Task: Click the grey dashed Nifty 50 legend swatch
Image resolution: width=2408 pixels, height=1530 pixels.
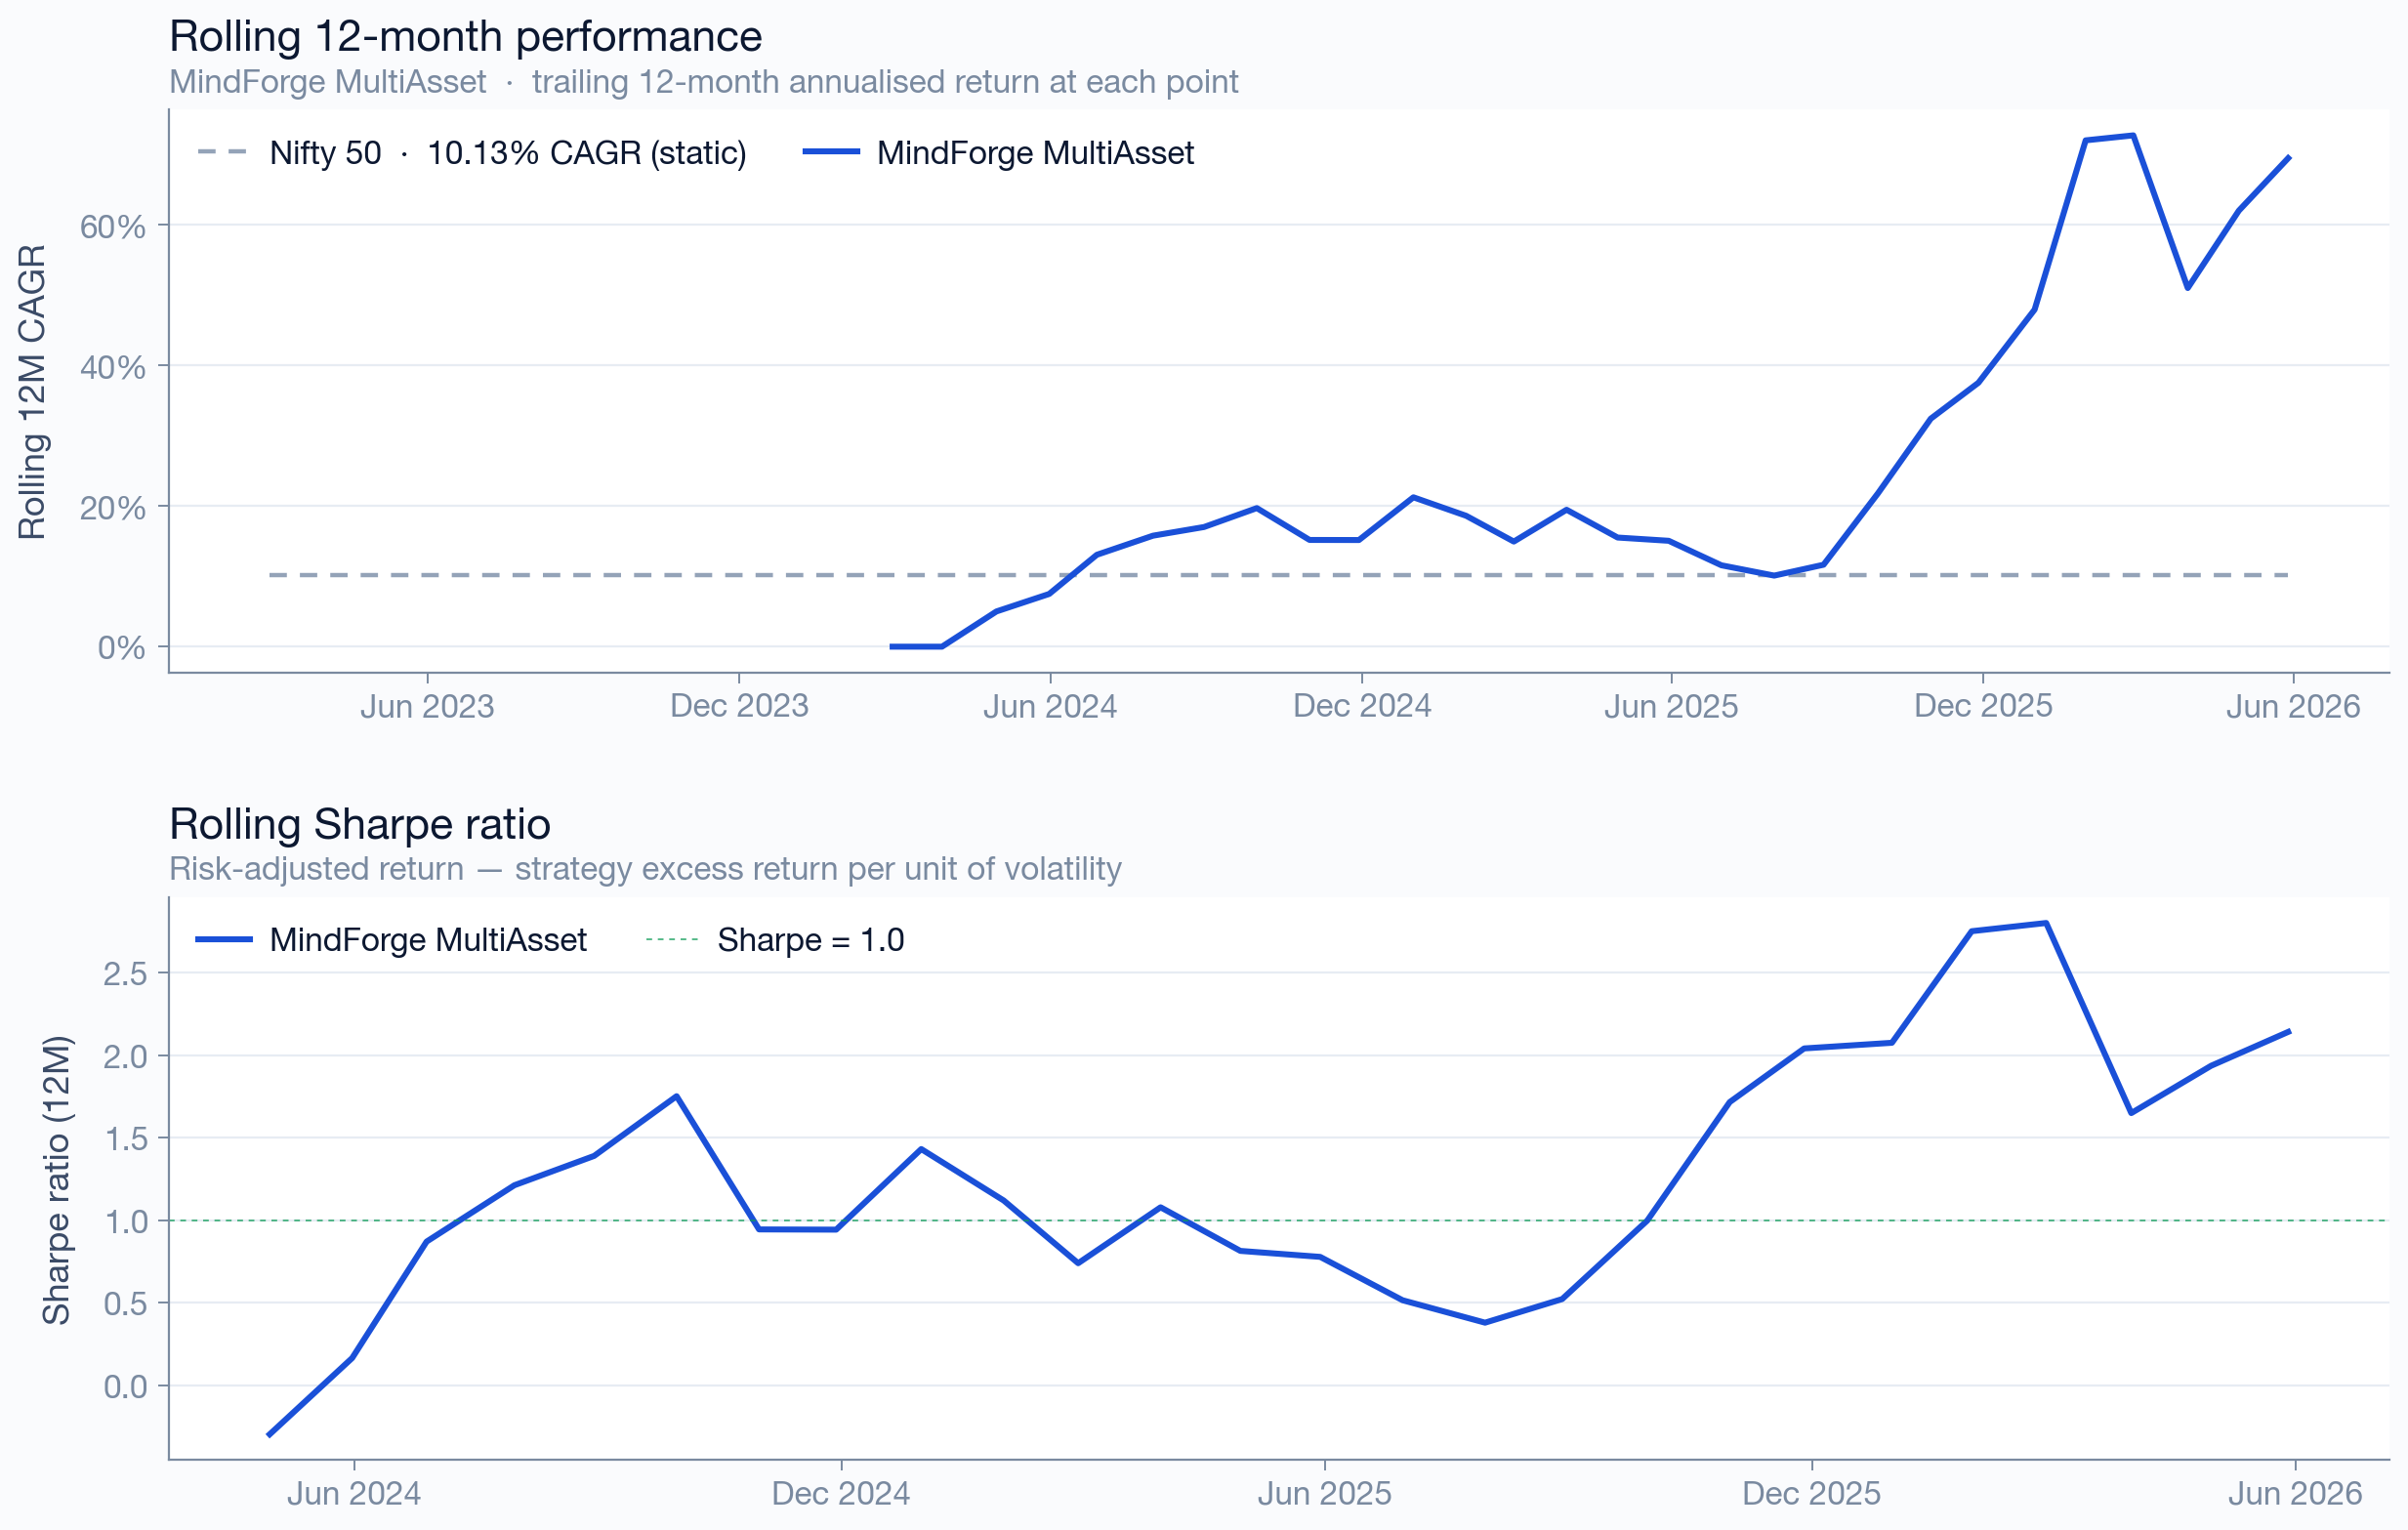Action: tap(222, 152)
